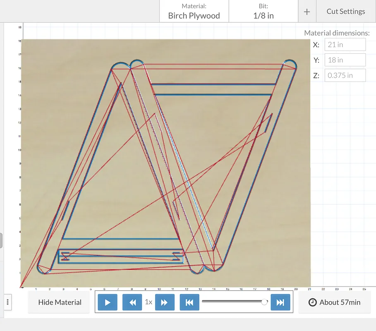Click the fast-forward double-arrow button
This screenshot has height=331, width=376.
tap(164, 302)
